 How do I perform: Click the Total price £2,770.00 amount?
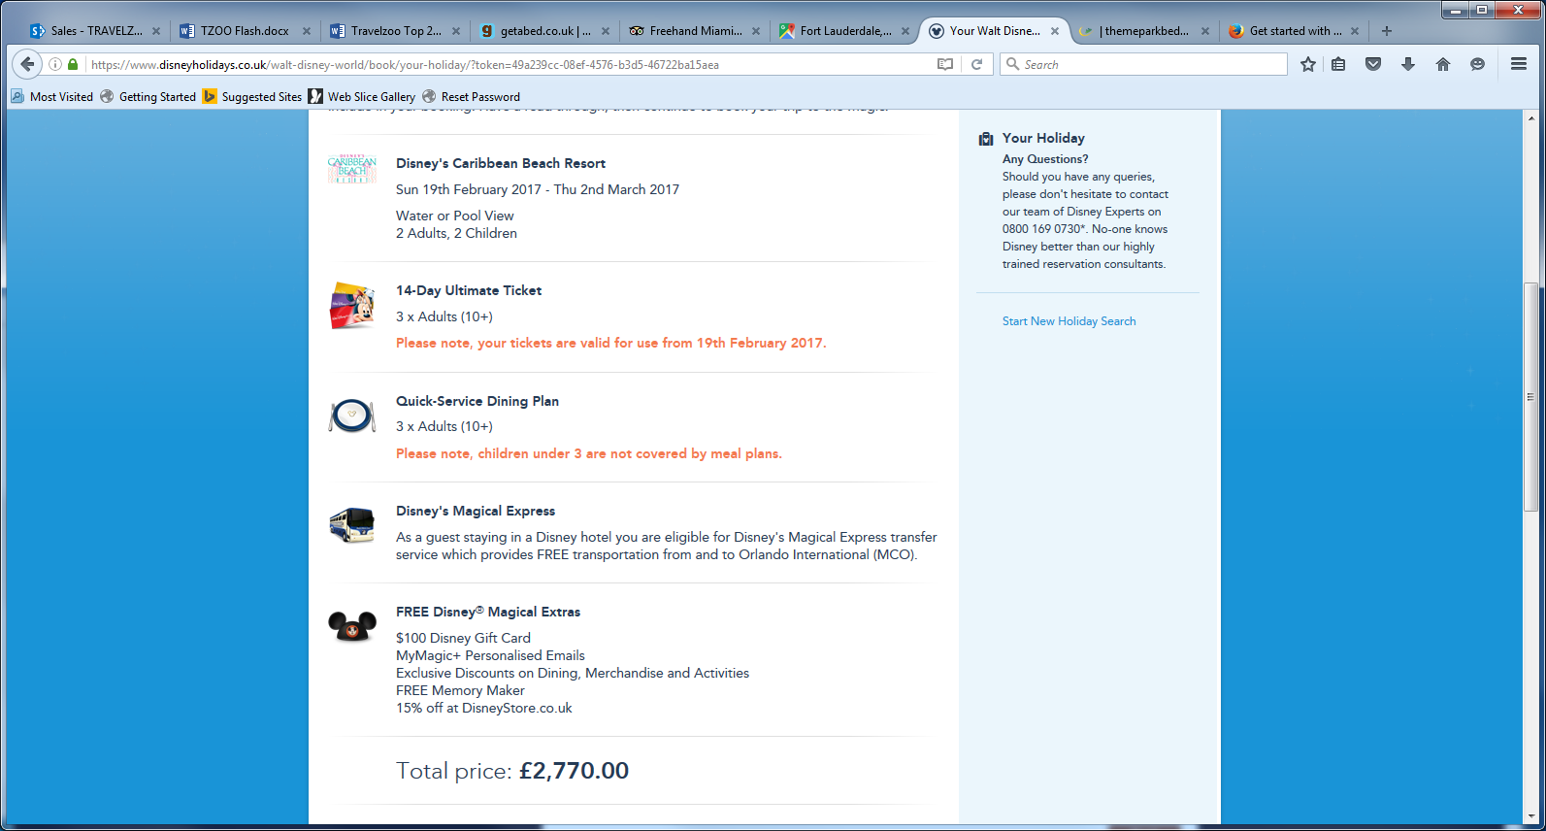click(x=574, y=771)
